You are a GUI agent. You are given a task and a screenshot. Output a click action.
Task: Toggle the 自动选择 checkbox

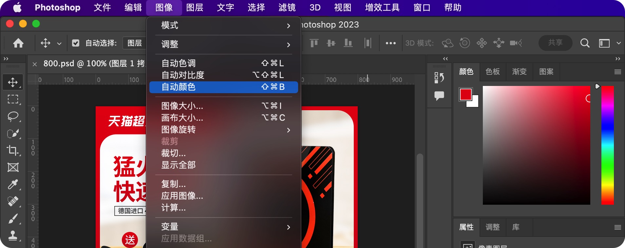tap(76, 43)
